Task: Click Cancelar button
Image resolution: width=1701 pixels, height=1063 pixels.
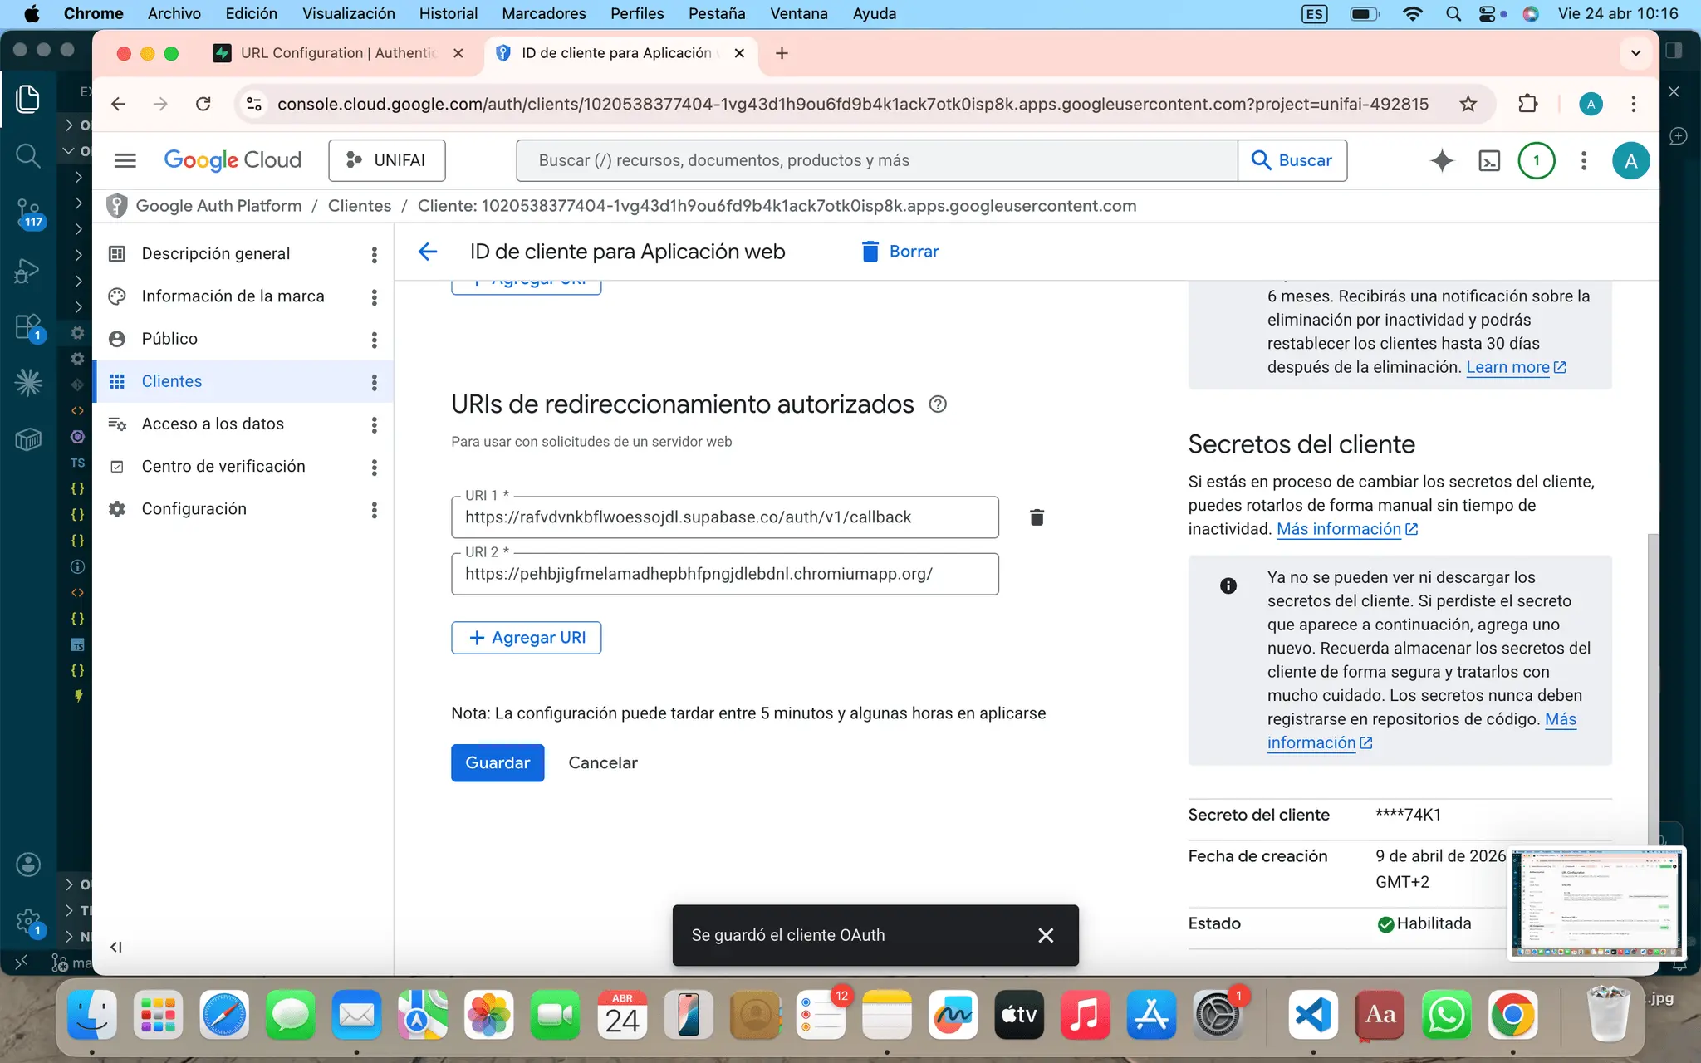Action: point(603,762)
